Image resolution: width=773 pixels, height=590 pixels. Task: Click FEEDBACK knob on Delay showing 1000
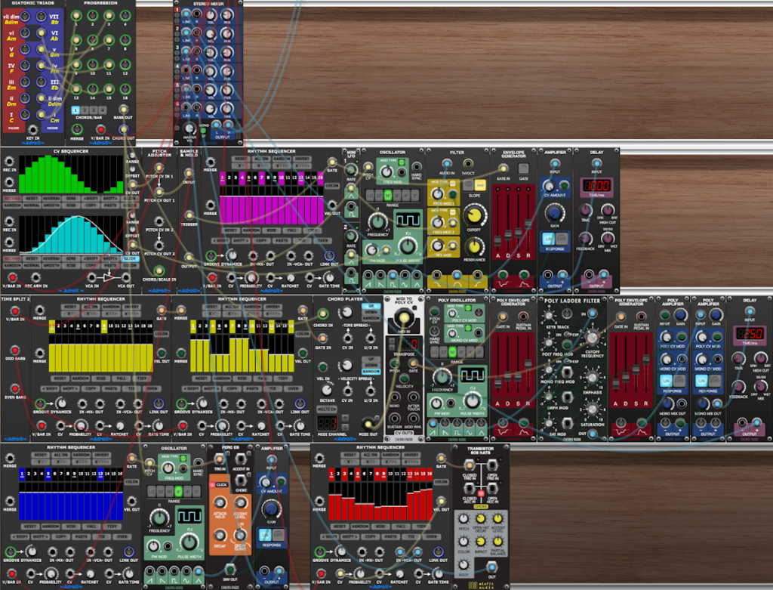585,239
